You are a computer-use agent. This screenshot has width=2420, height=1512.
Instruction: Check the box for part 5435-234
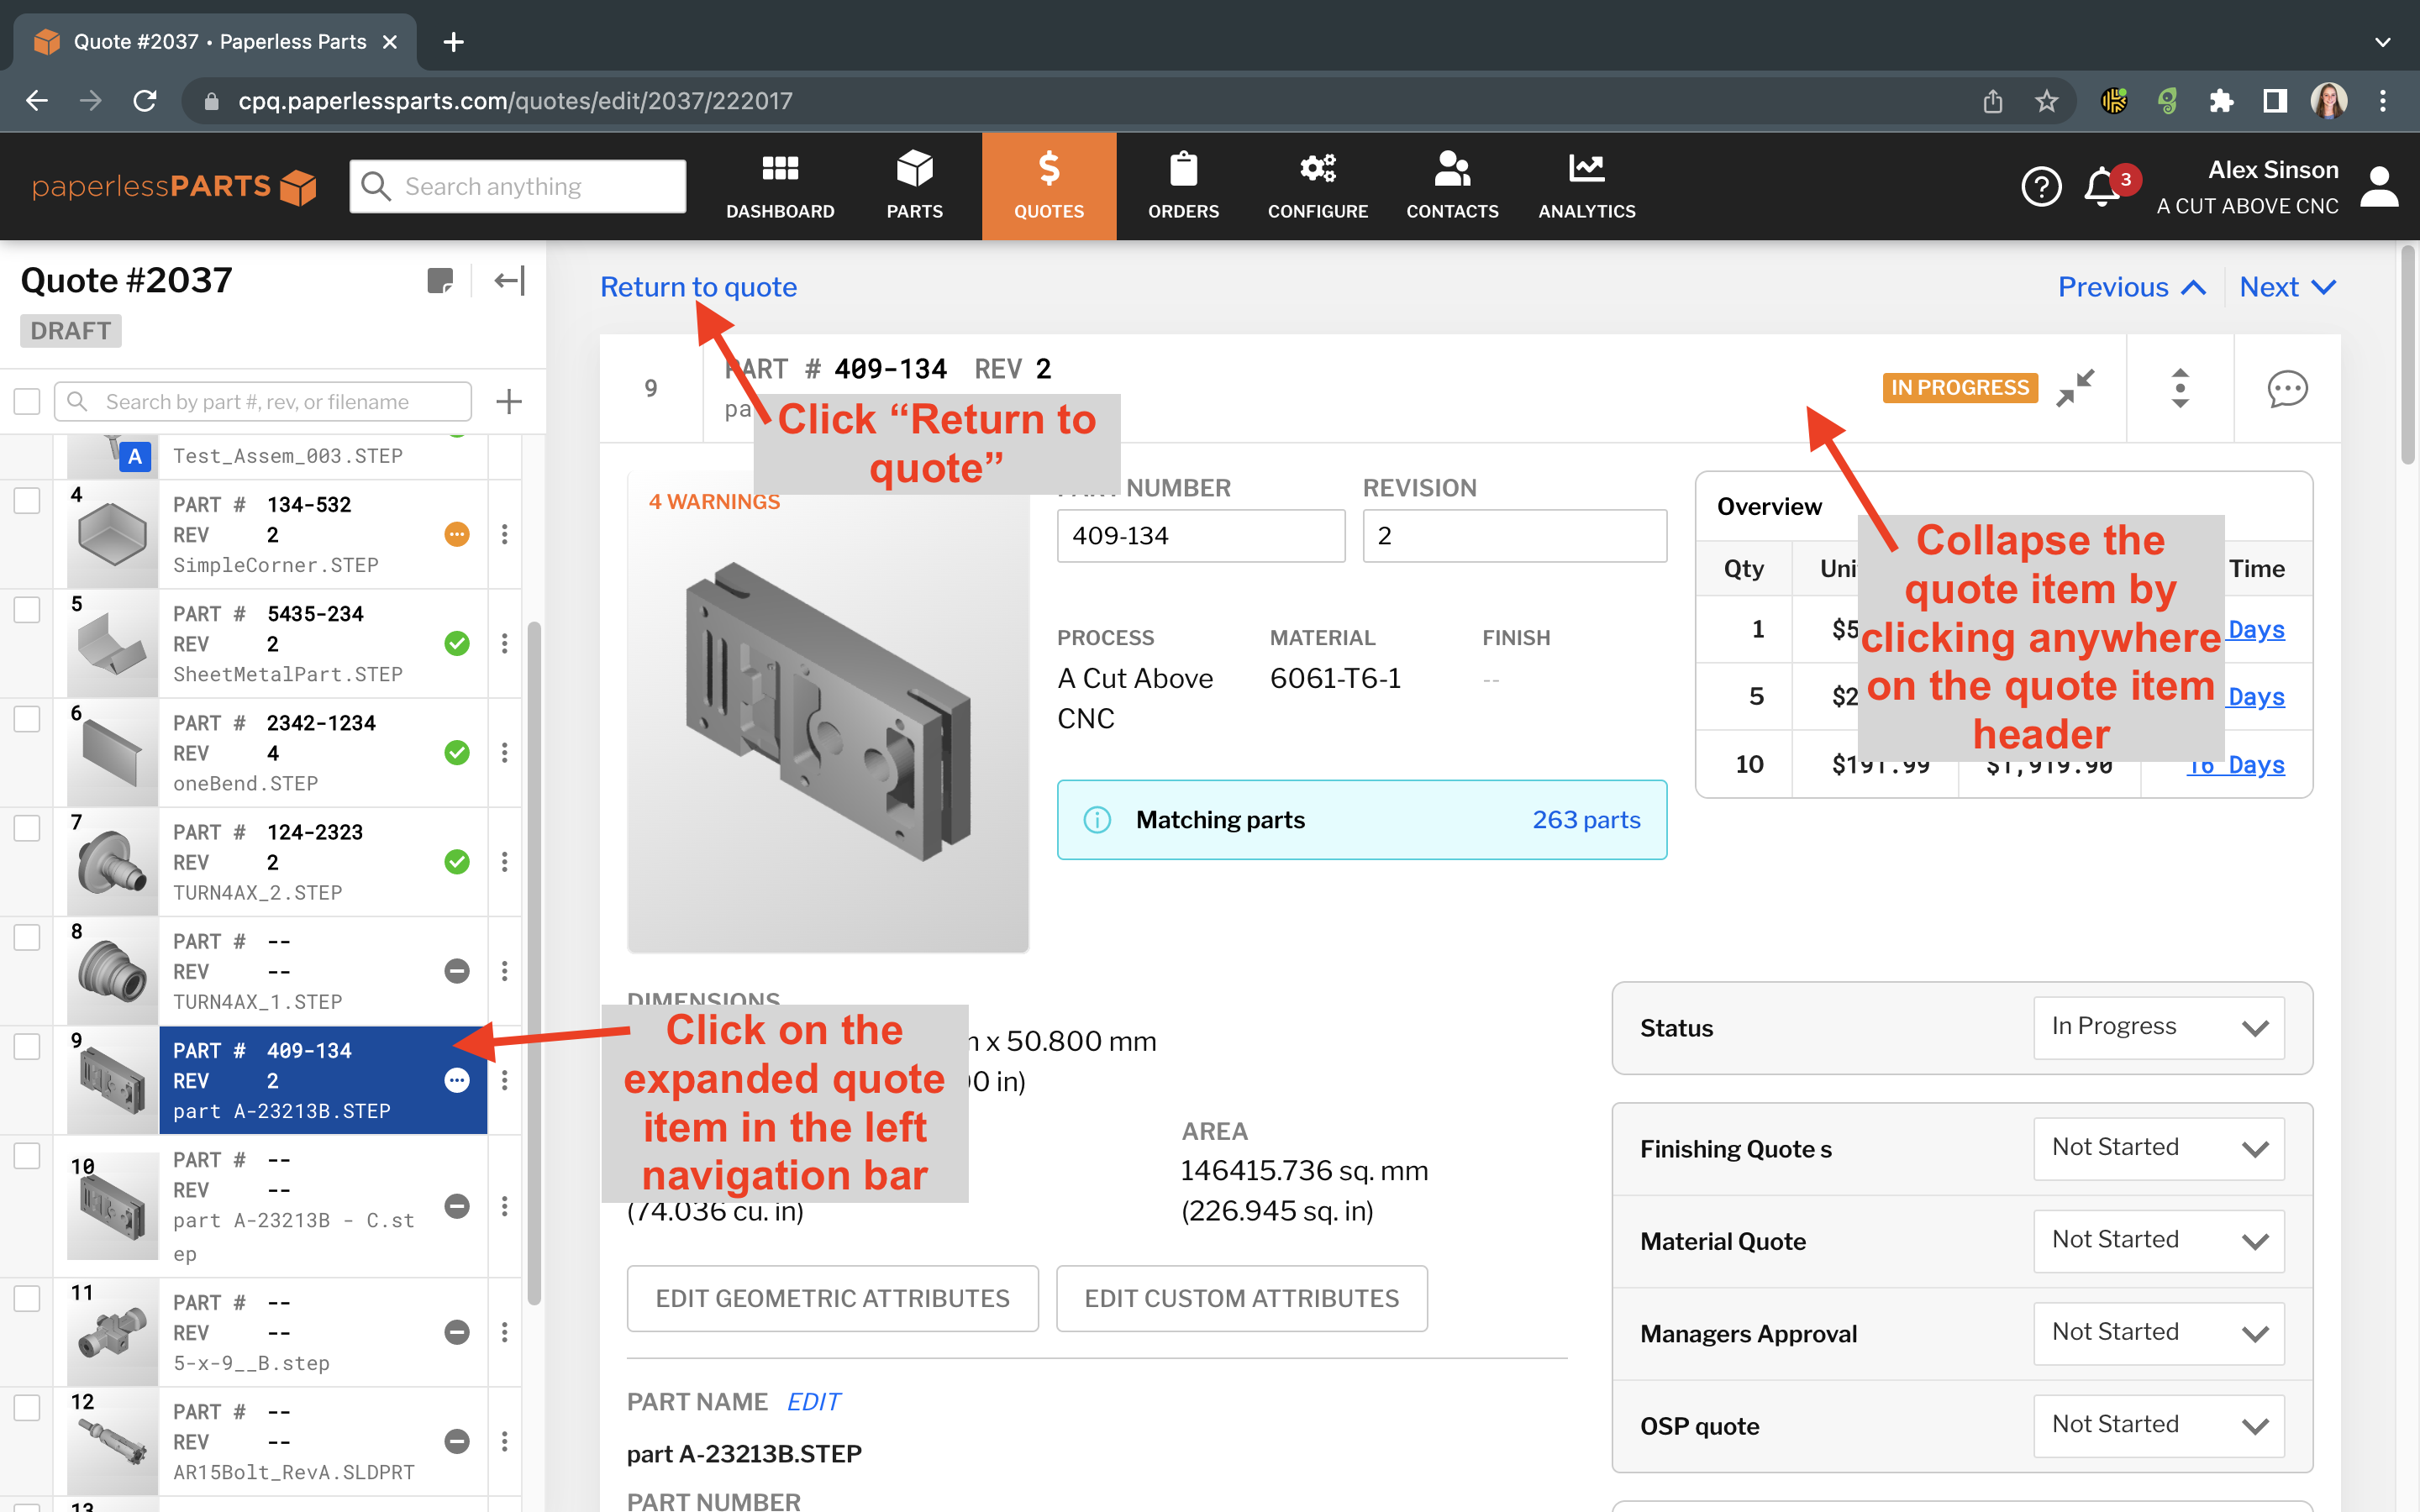click(27, 610)
